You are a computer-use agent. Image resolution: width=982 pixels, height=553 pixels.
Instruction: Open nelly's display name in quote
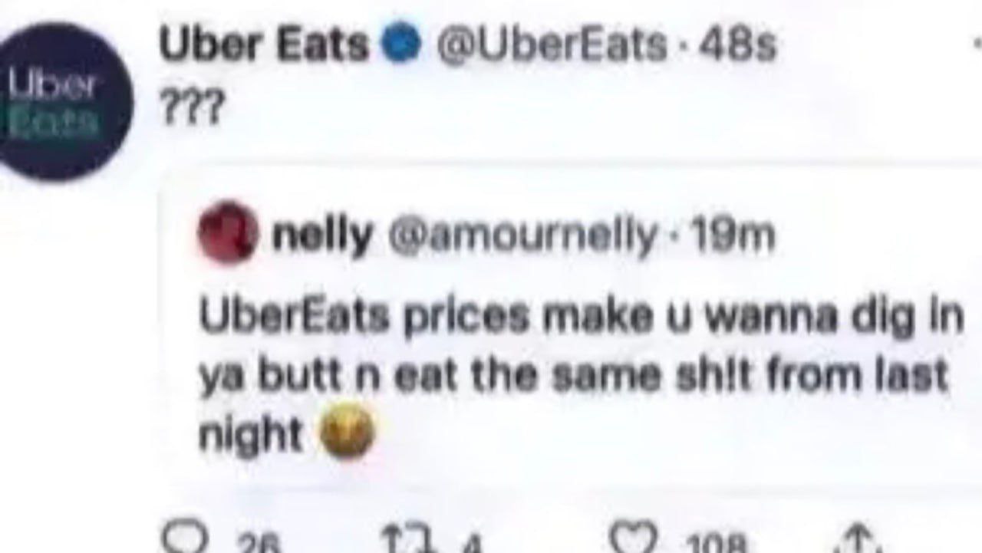[322, 235]
